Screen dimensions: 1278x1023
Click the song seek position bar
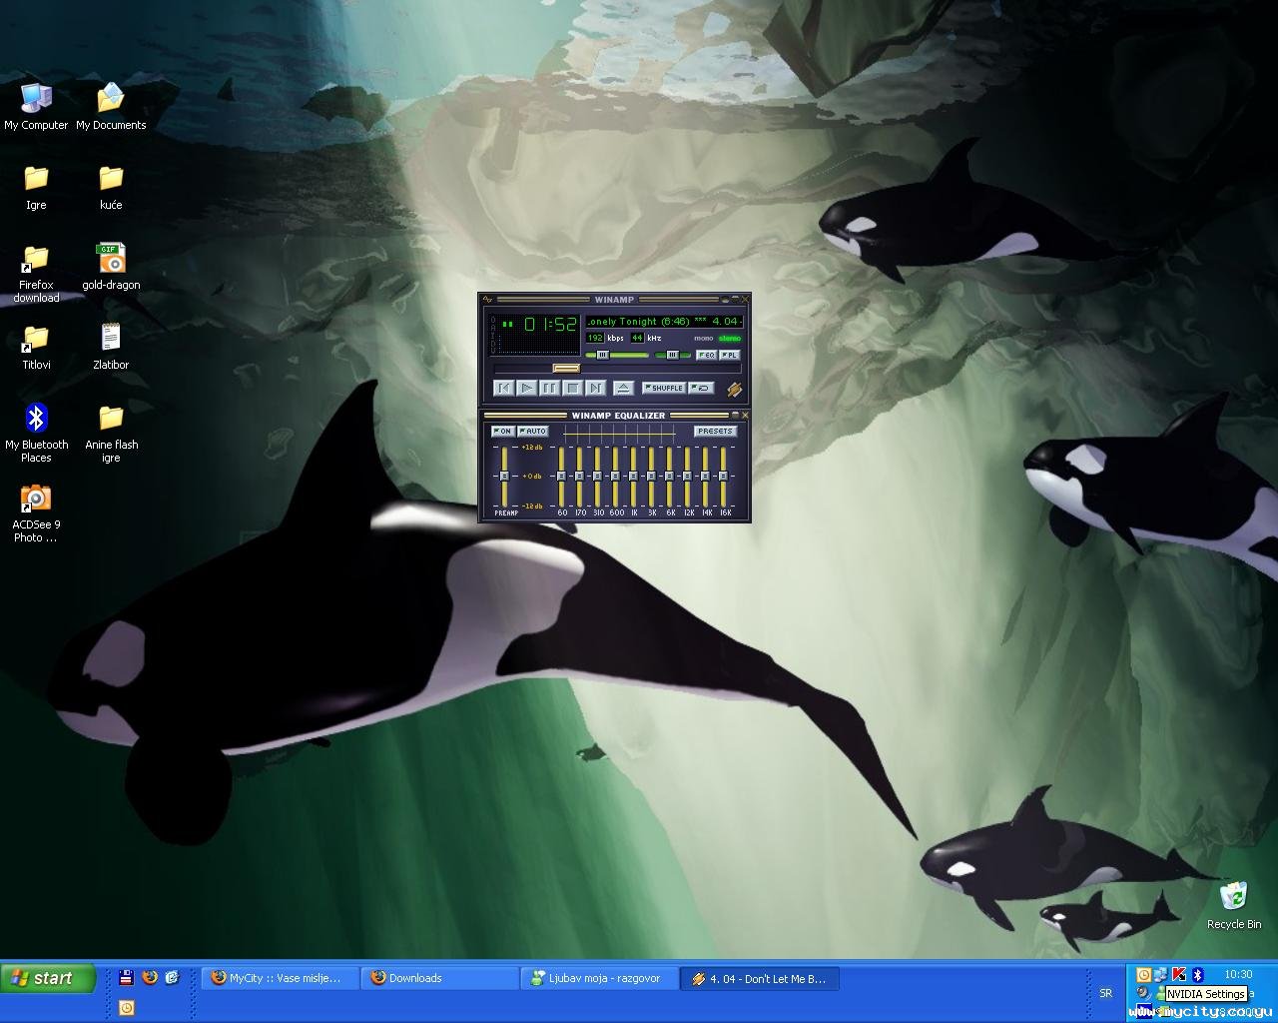click(x=617, y=369)
